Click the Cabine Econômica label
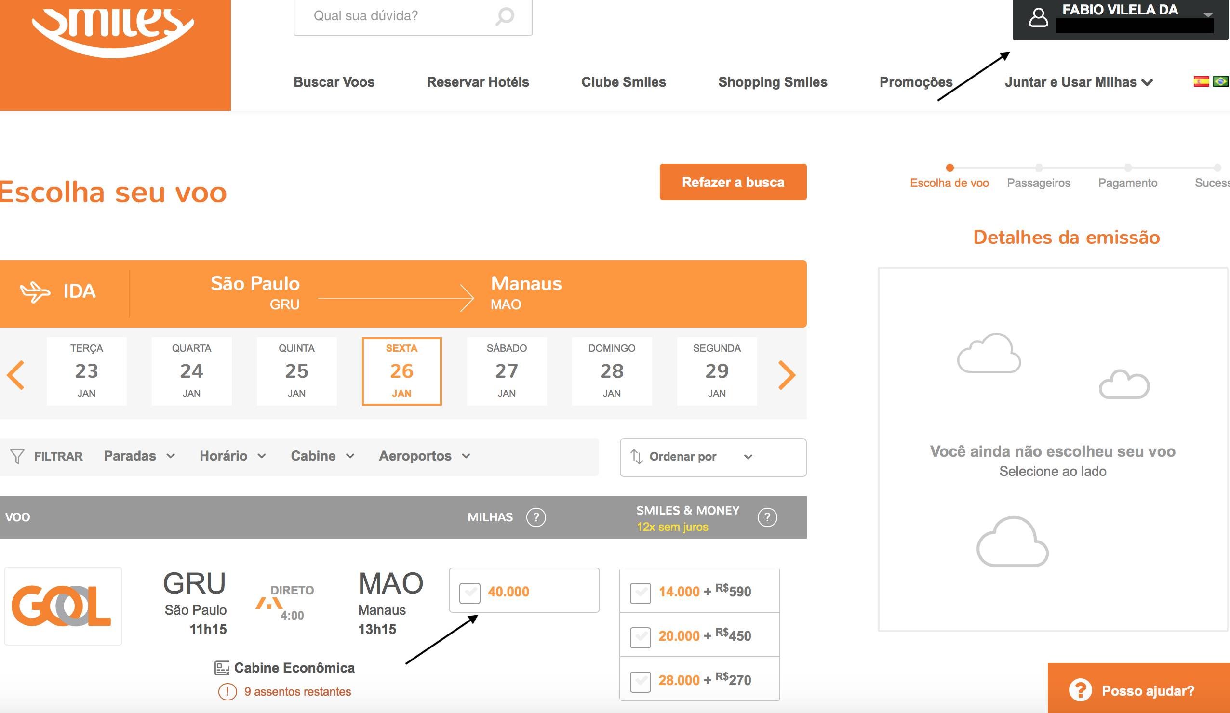 click(x=294, y=668)
